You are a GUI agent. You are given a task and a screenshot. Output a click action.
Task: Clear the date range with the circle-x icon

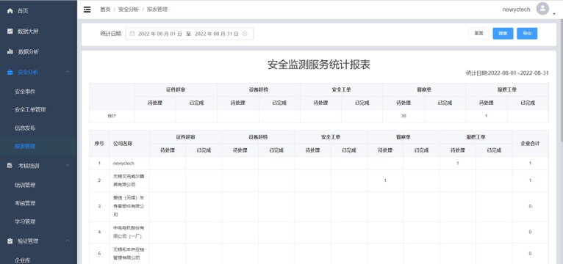(x=245, y=34)
